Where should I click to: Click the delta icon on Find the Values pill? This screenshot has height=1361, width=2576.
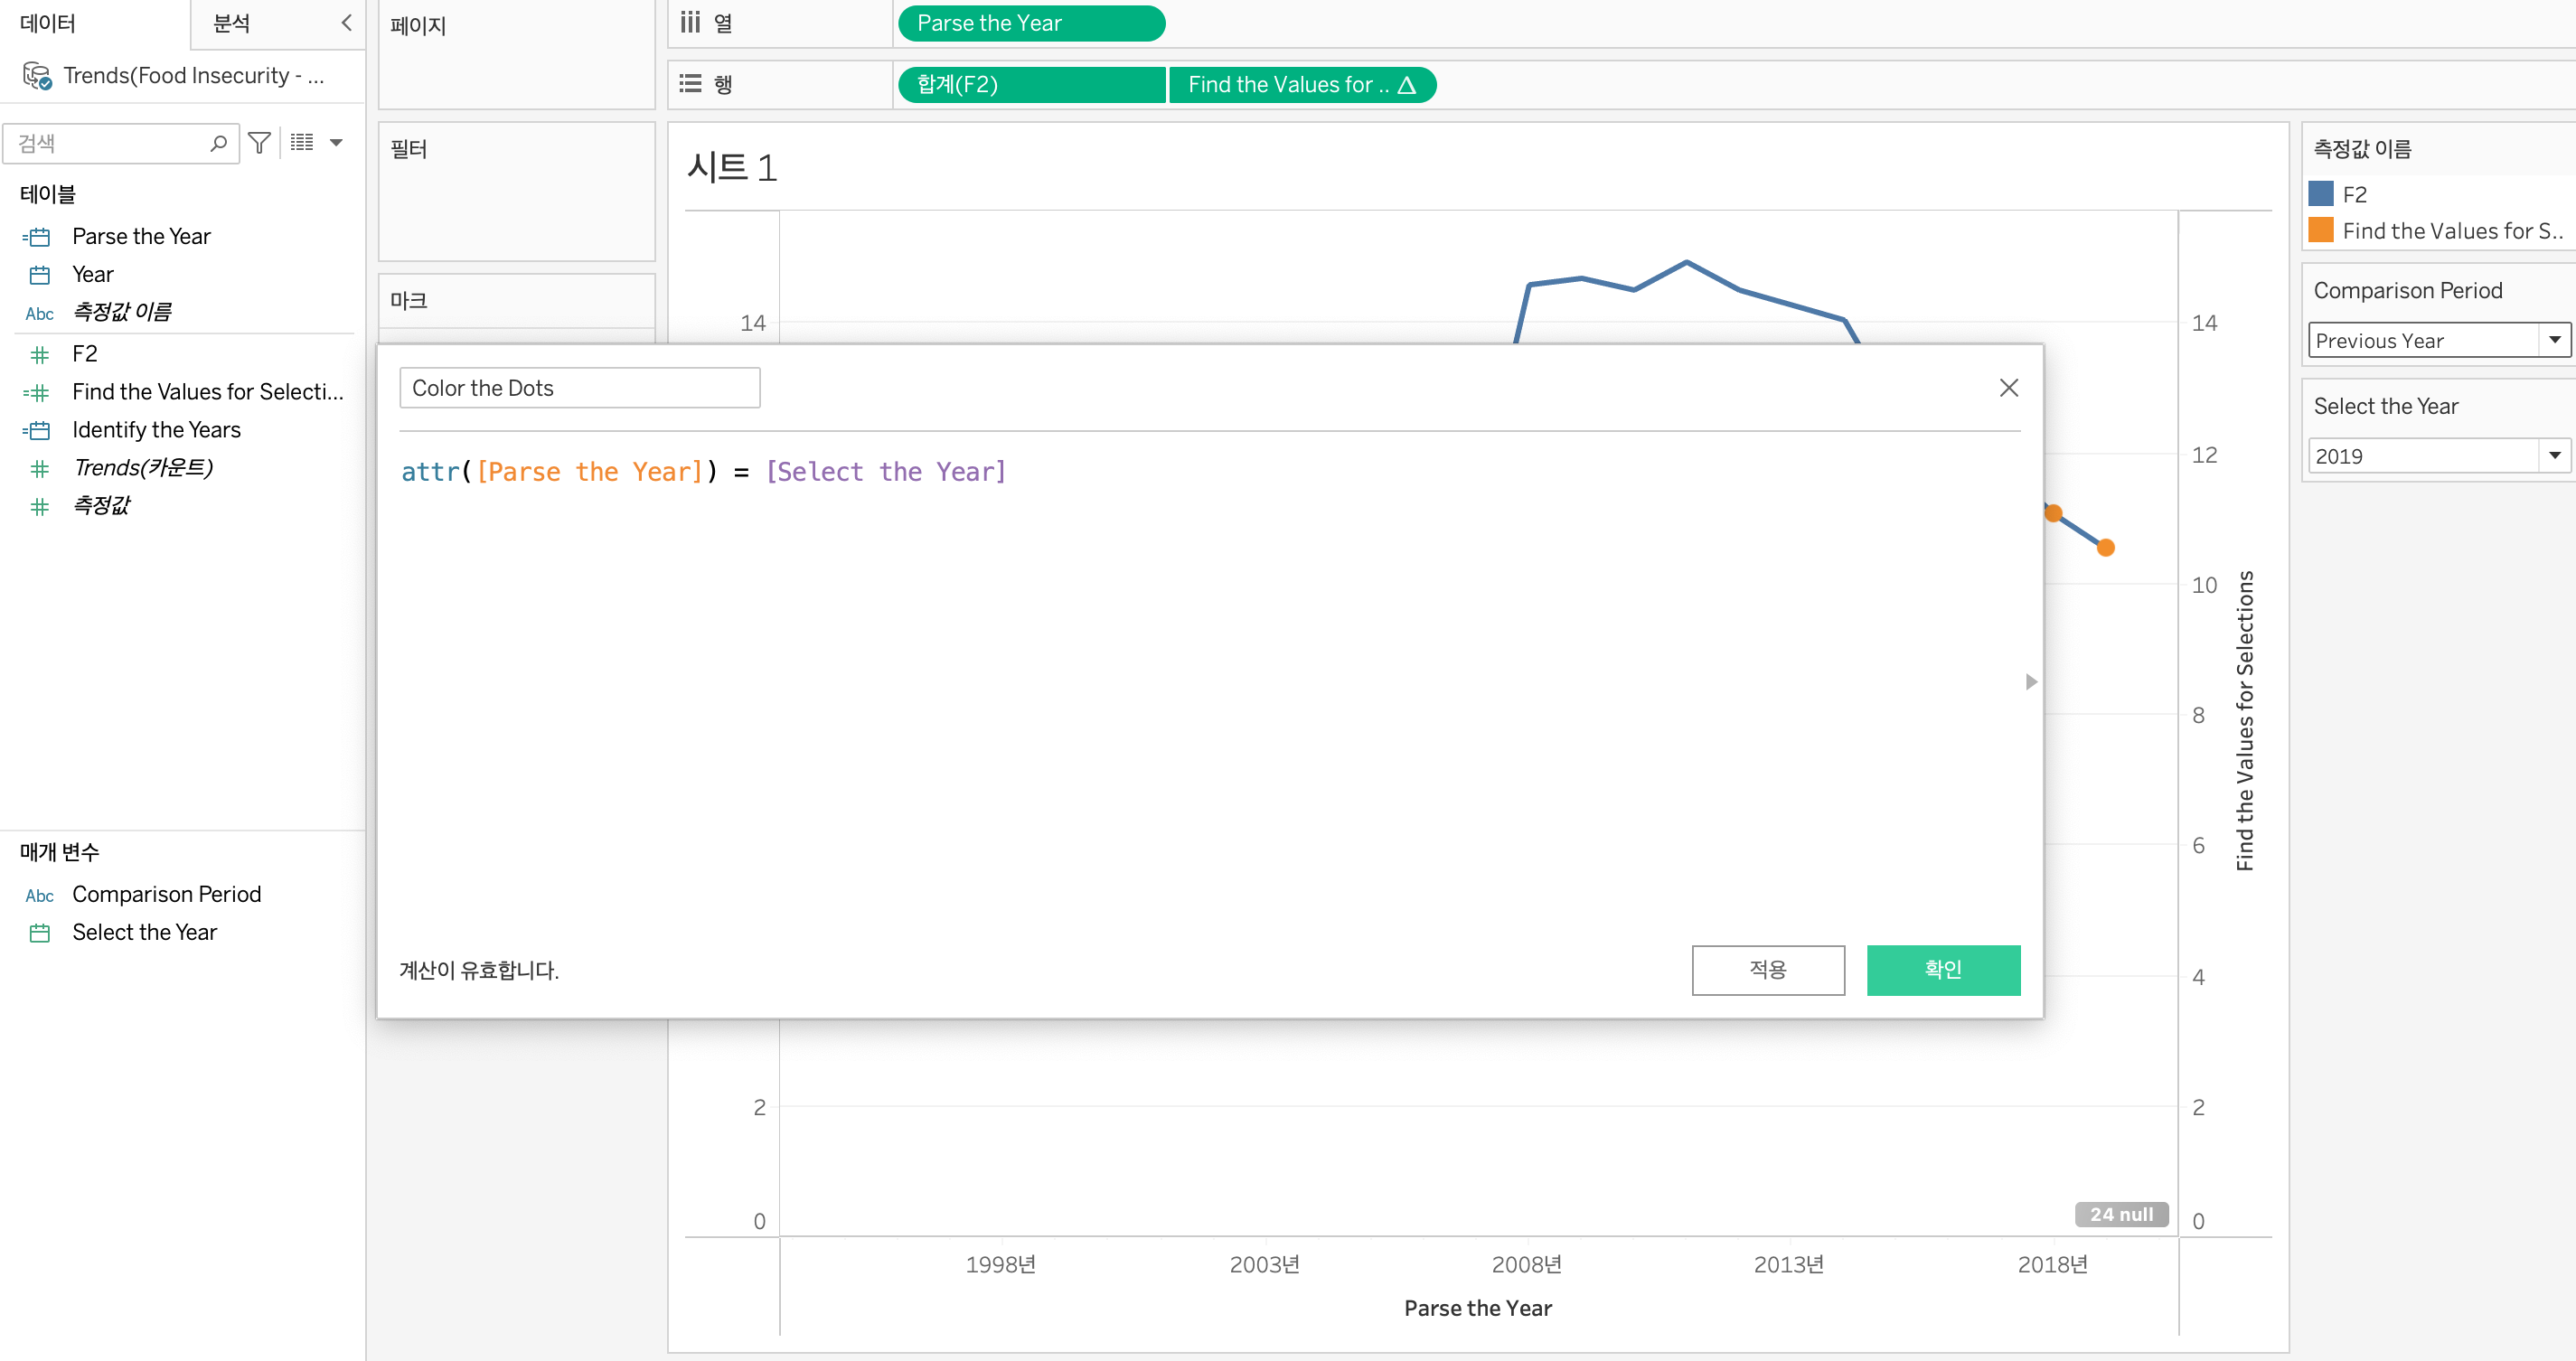1407,85
